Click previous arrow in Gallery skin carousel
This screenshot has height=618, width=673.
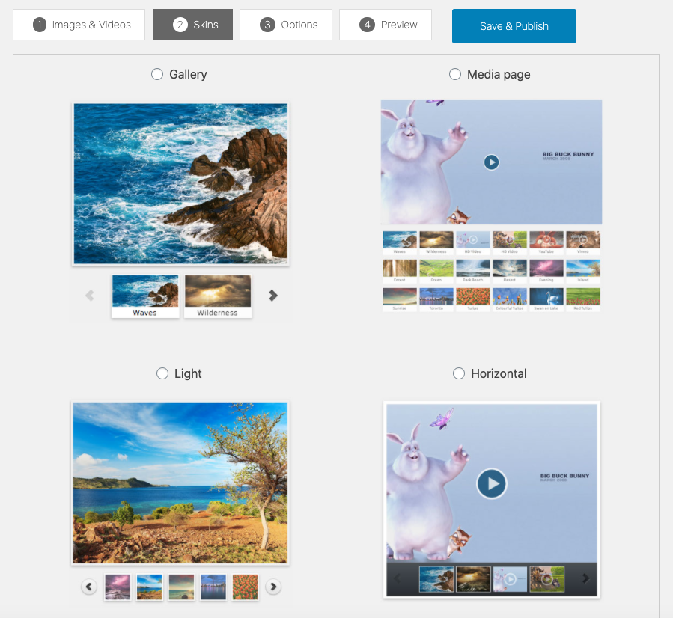point(90,296)
